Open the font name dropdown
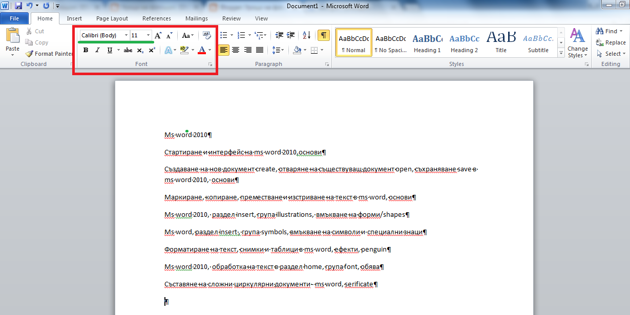 tap(126, 35)
